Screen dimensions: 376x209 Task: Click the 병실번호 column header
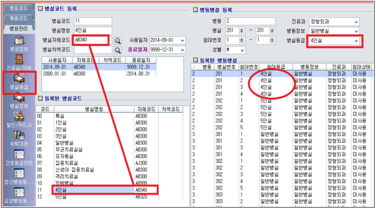[227, 68]
